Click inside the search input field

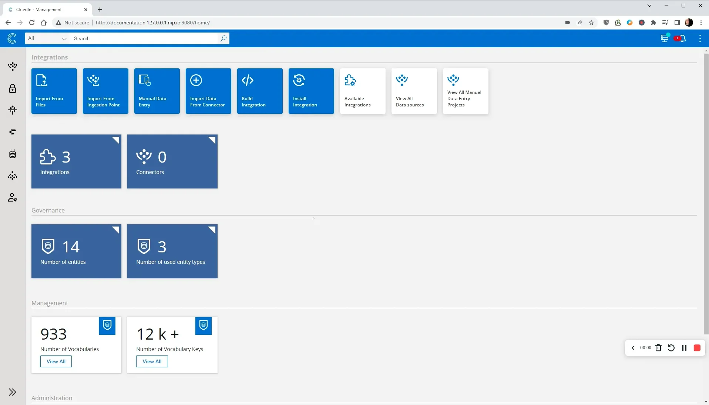tap(144, 38)
